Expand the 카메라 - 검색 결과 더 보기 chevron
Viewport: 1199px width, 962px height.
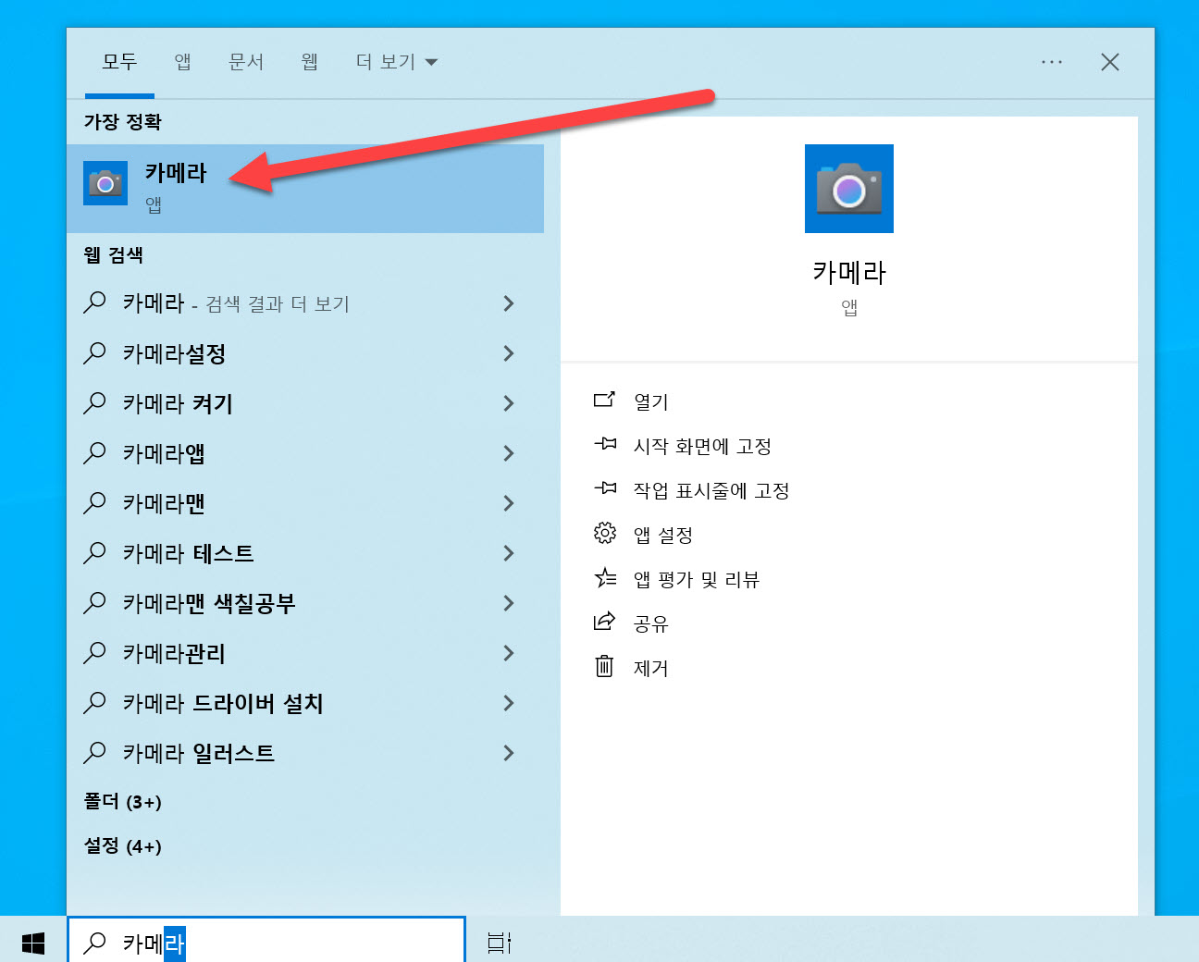click(508, 303)
